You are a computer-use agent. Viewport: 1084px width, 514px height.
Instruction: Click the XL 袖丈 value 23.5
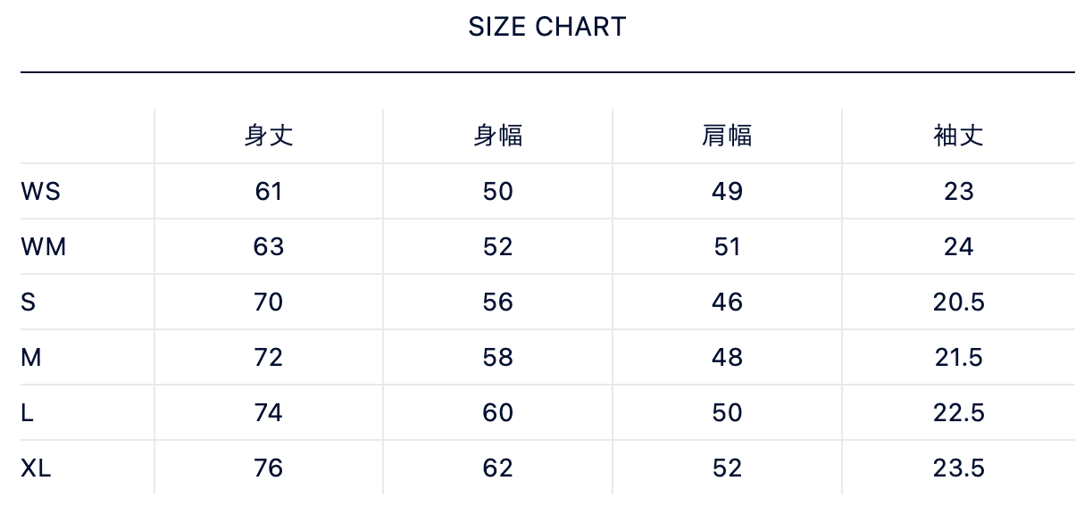[x=958, y=468]
